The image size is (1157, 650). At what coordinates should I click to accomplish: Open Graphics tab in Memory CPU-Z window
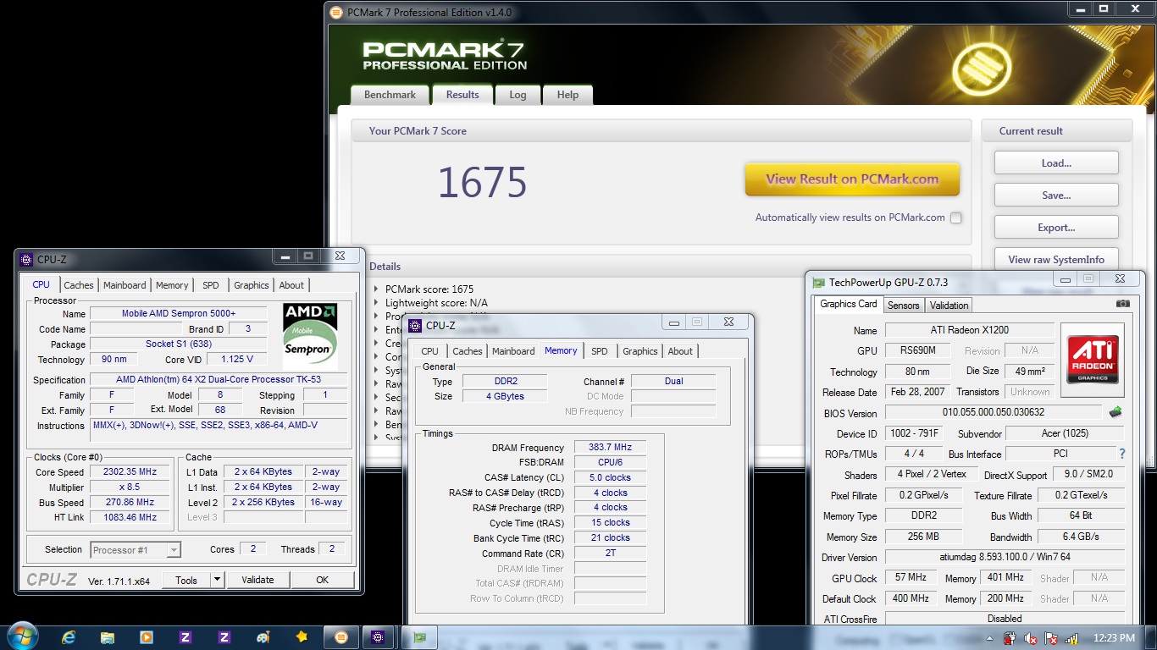pos(640,351)
